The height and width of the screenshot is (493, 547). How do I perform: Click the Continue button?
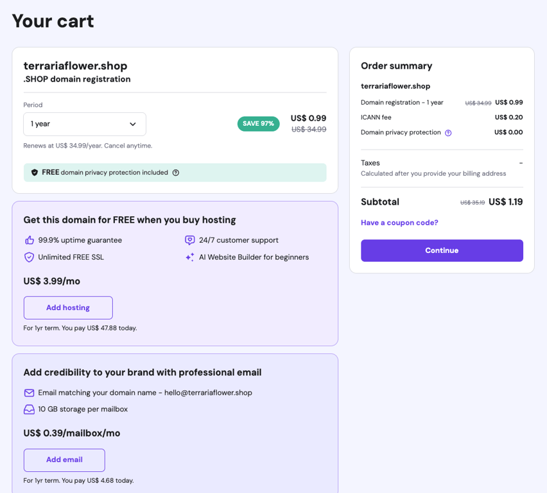[x=442, y=250]
